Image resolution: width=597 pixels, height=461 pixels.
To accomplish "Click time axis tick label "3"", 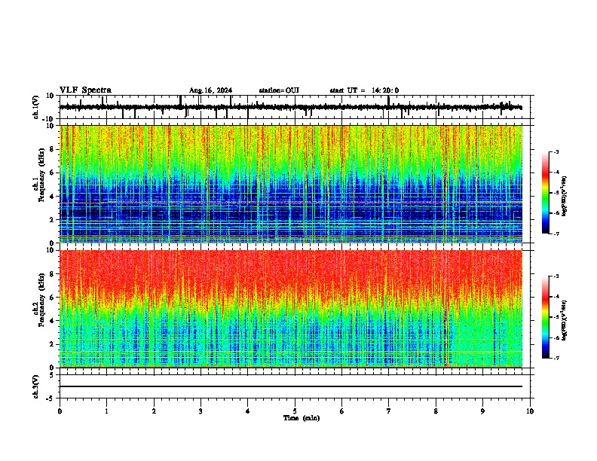I will coord(201,411).
